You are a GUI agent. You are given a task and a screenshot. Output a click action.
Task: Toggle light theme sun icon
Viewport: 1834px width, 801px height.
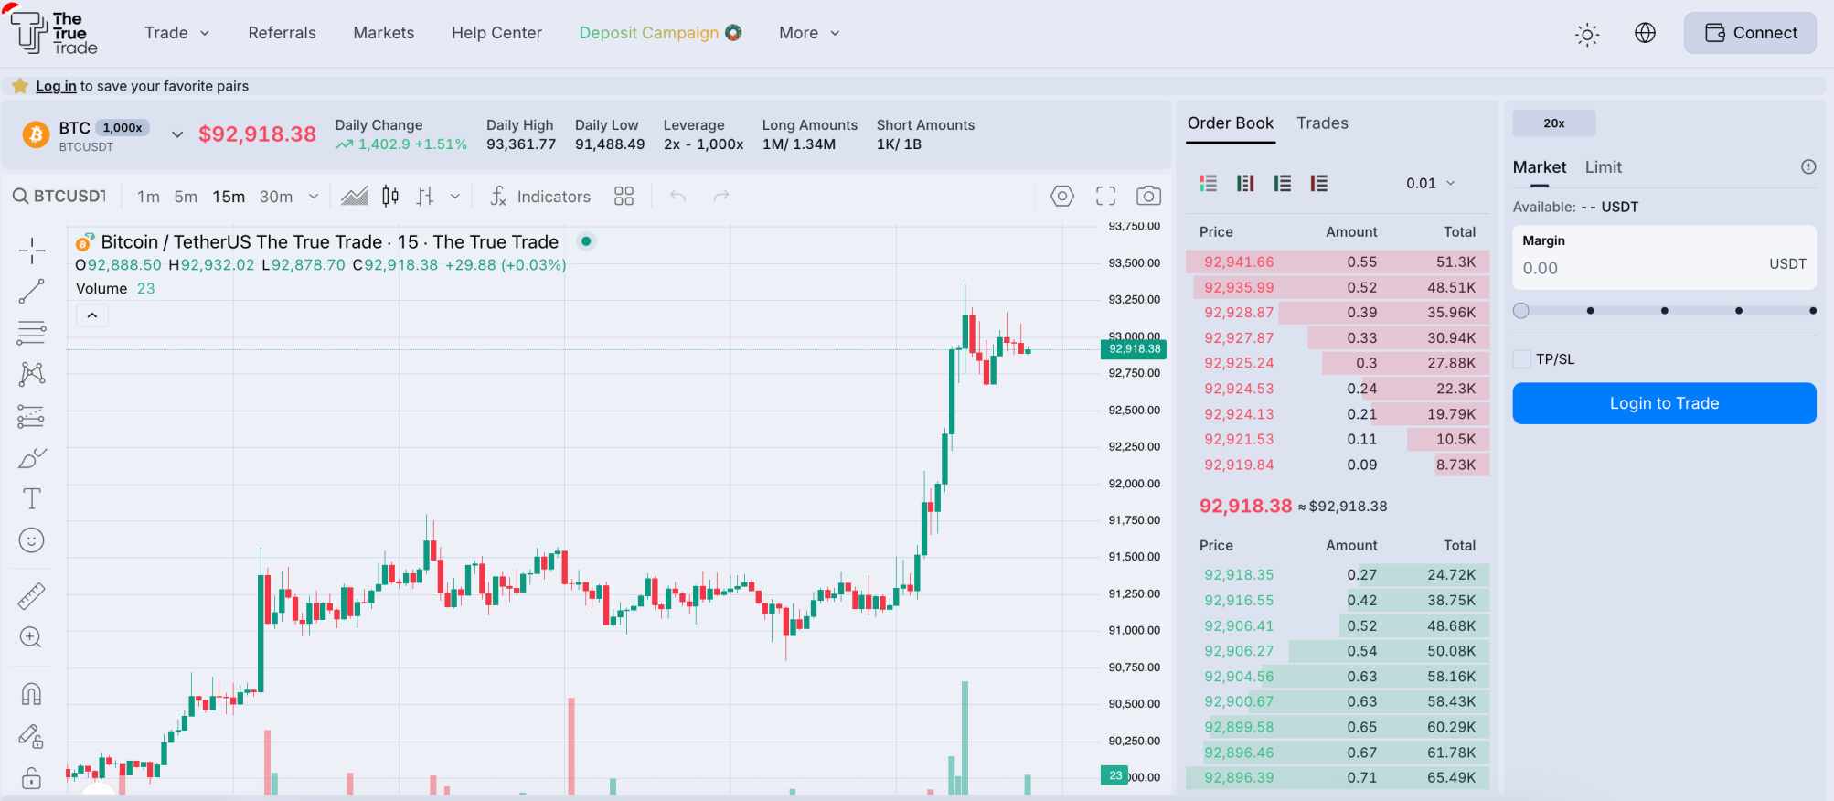click(x=1587, y=35)
